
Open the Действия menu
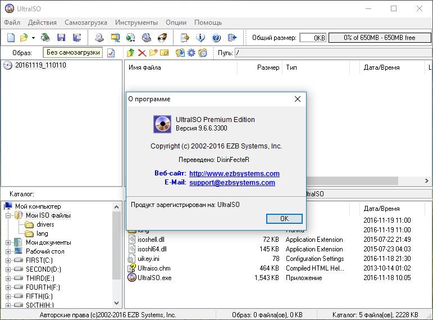point(42,22)
